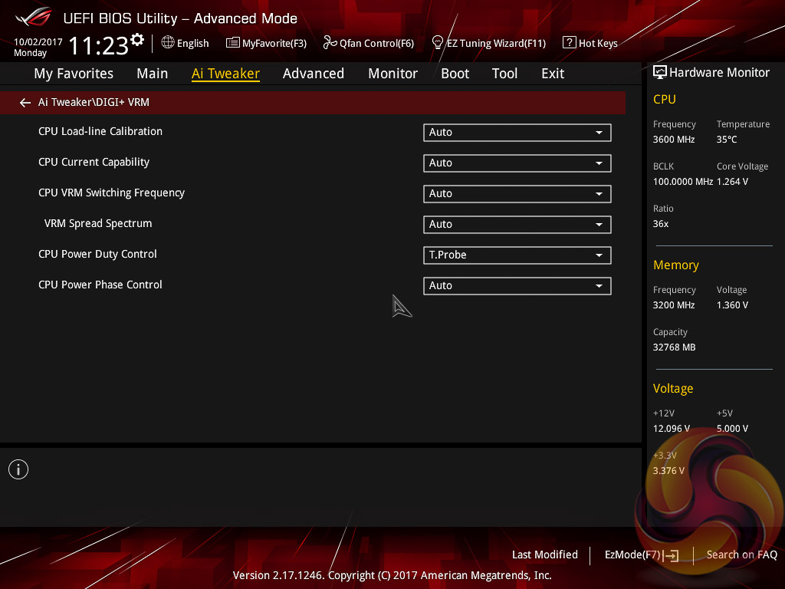
Task: Click +5V reading 5.000 V
Action: (x=732, y=429)
